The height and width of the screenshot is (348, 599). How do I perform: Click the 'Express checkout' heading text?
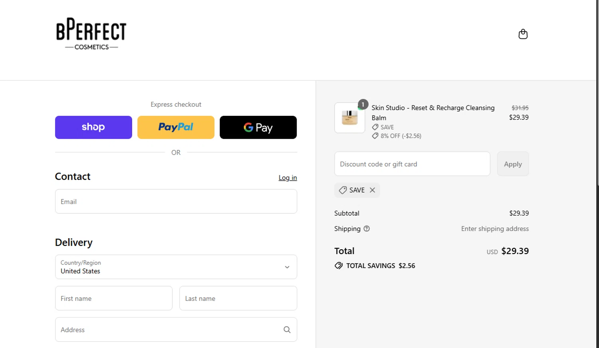click(176, 104)
